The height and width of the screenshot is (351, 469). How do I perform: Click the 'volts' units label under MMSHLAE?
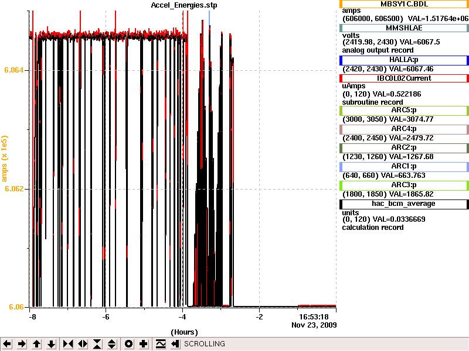point(351,36)
